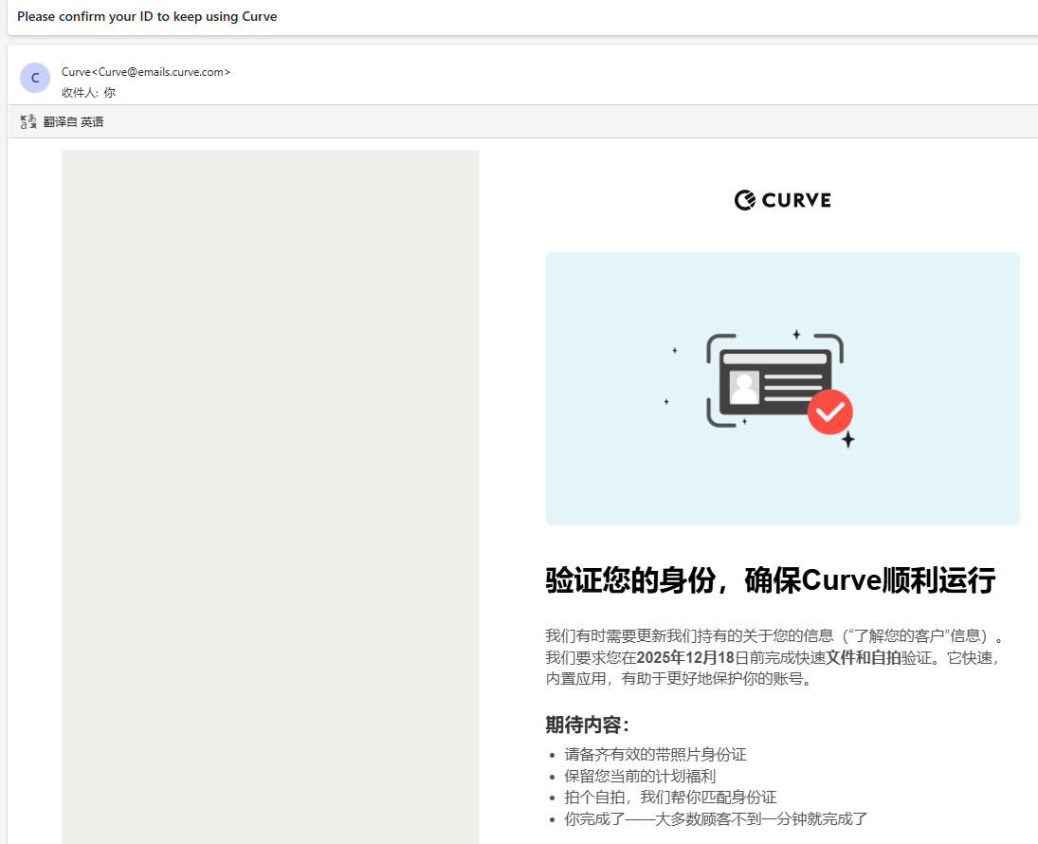The width and height of the screenshot is (1038, 844).
Task: Click the red checkmark badge on the ID card
Action: click(x=830, y=412)
